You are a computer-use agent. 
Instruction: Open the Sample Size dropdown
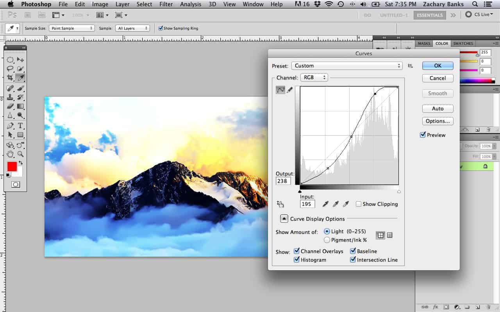point(72,28)
